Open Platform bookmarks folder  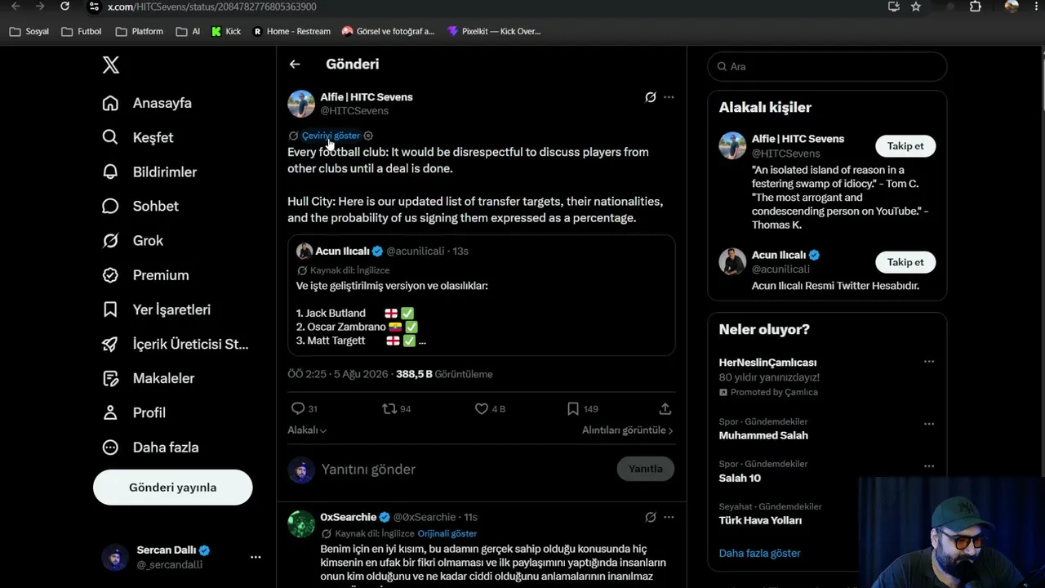click(140, 32)
